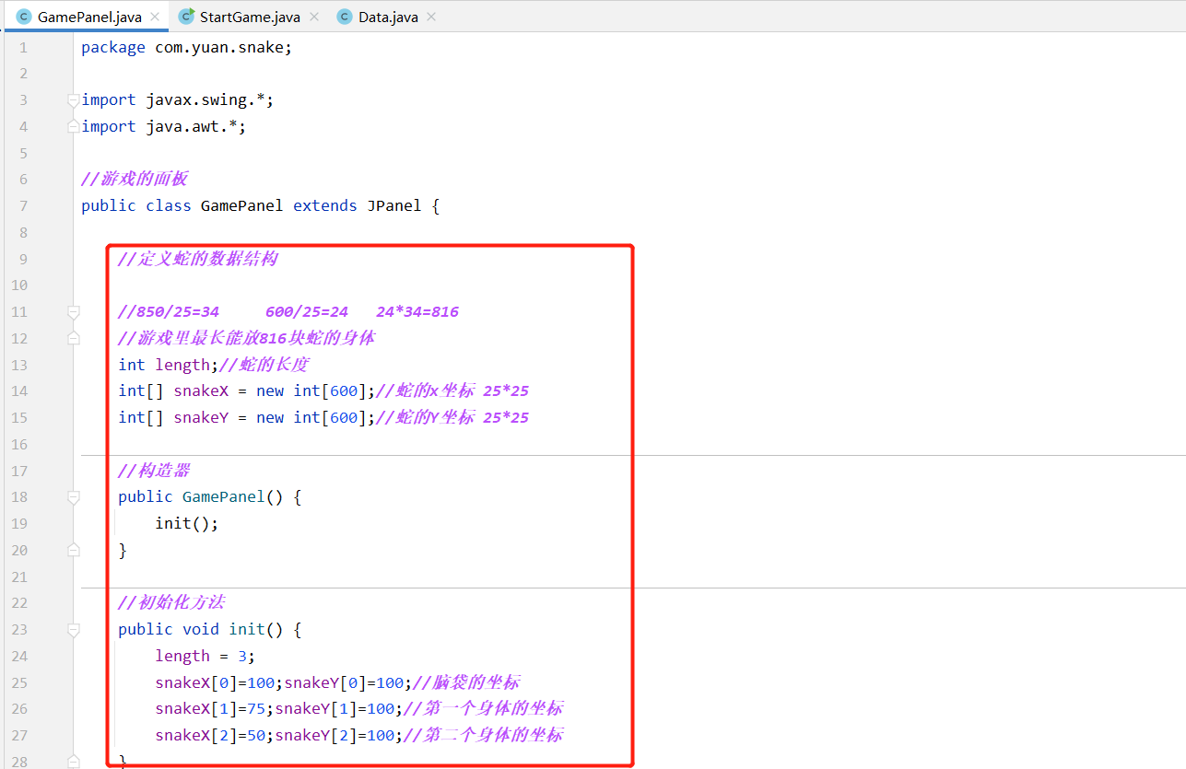Click the 'int length;' declaration
1186x769 pixels.
pos(169,365)
